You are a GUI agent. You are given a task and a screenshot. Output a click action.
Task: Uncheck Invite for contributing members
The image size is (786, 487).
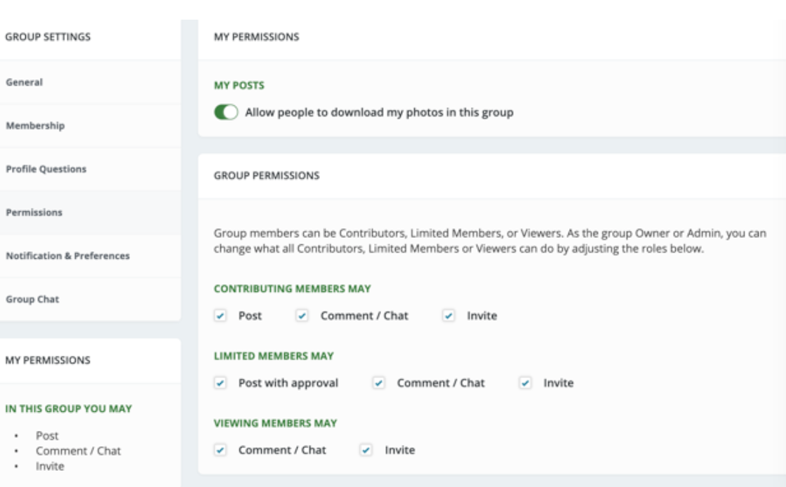click(448, 316)
